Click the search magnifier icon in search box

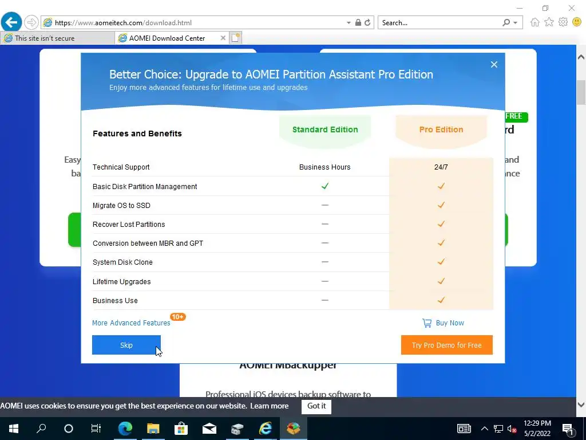pos(506,22)
